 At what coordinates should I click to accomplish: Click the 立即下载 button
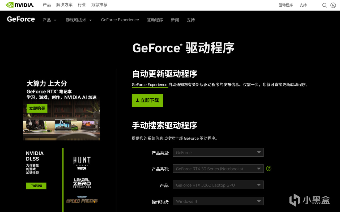coord(147,100)
